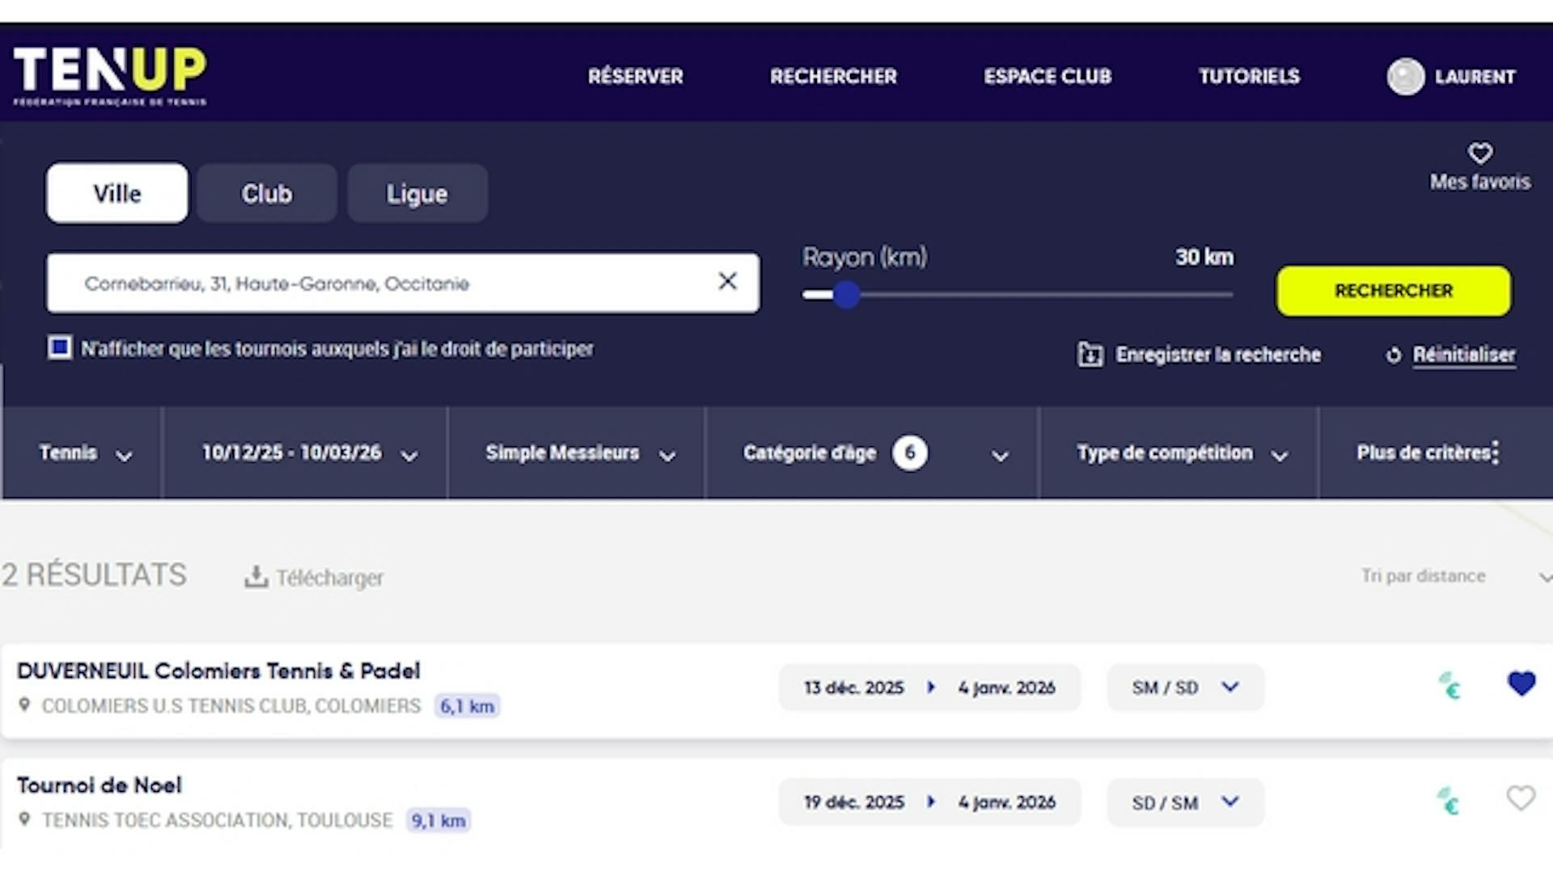Click the Réinitialiser link
Screen dimensions: 1553x873
pyautogui.click(x=1463, y=354)
